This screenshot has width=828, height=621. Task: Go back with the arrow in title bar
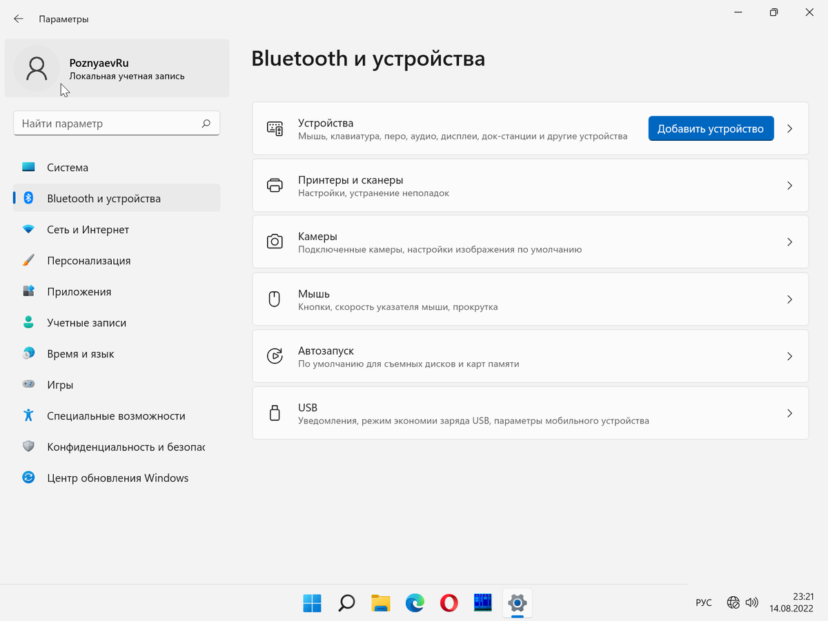coord(19,19)
